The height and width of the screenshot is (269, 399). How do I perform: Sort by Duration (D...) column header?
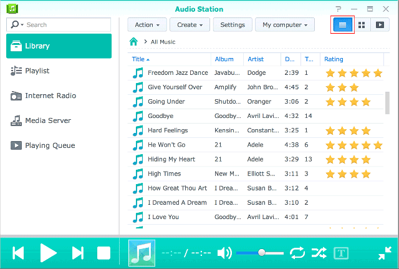point(291,59)
